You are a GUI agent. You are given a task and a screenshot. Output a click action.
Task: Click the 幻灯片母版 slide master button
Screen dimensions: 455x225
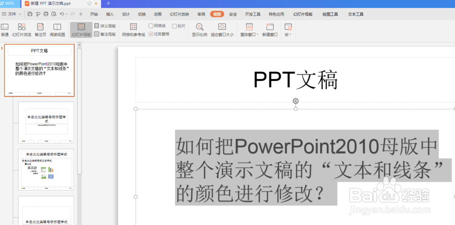(81, 30)
